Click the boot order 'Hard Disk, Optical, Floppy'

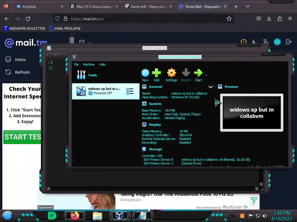[183, 114]
